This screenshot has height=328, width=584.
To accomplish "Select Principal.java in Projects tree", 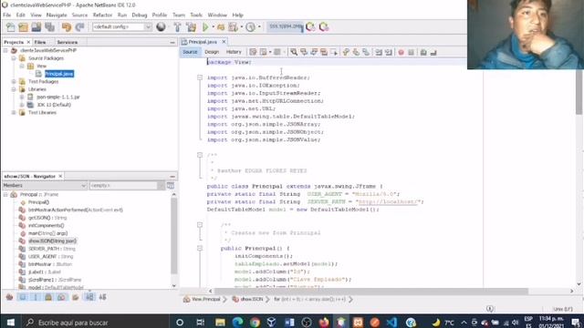I will pos(59,74).
